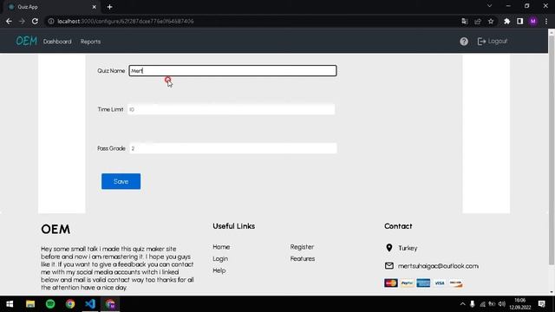Click the translate page icon
Image resolution: width=555 pixels, height=312 pixels.
pos(465,21)
